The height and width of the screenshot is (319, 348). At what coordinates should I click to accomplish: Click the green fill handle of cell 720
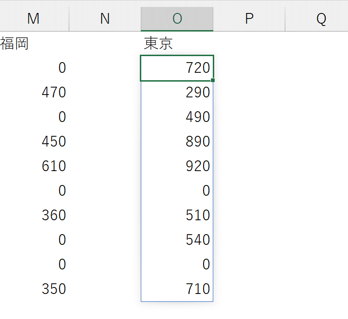(213, 80)
